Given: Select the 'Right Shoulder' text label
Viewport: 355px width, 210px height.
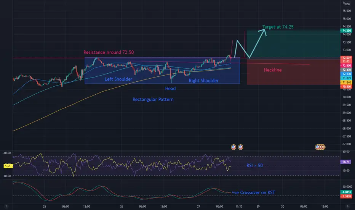Looking at the screenshot, I should (x=204, y=81).
